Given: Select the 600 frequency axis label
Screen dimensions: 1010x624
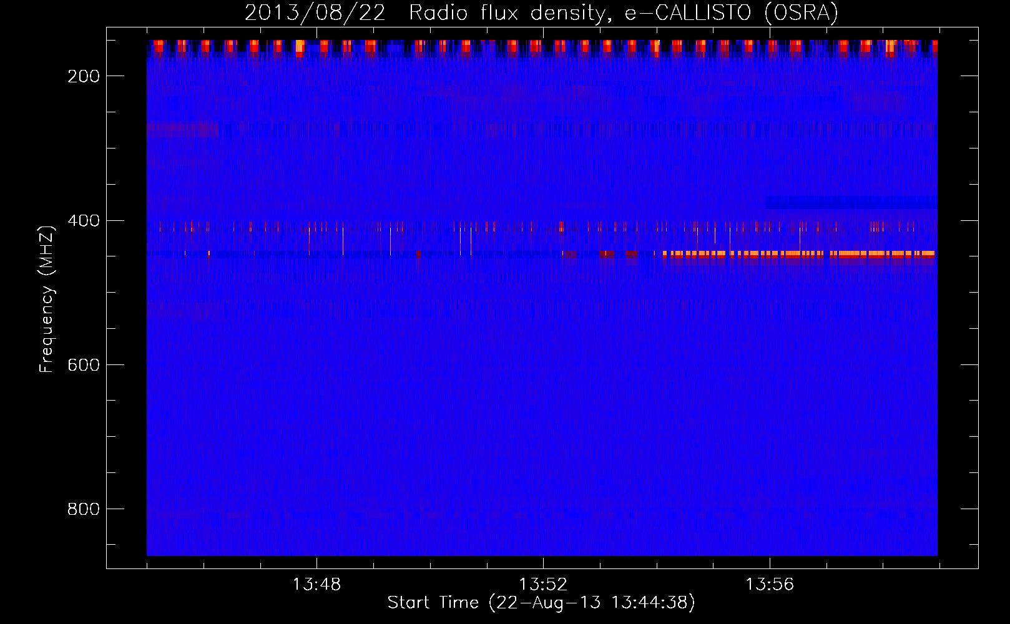Looking at the screenshot, I should coord(84,365).
